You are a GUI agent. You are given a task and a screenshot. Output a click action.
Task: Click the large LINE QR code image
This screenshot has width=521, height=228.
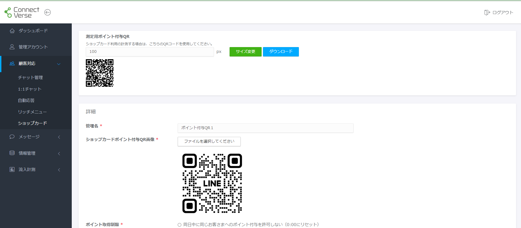(x=212, y=183)
